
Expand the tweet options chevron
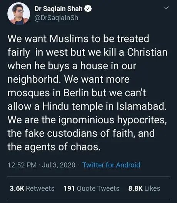166,8
